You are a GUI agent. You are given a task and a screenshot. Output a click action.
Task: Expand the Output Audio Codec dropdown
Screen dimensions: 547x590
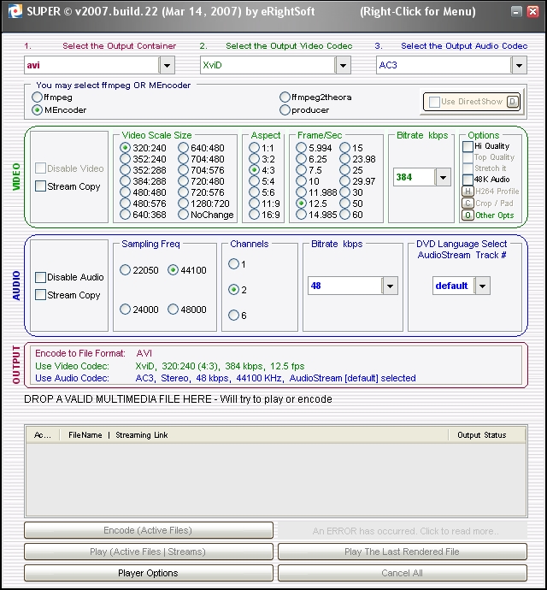point(519,65)
